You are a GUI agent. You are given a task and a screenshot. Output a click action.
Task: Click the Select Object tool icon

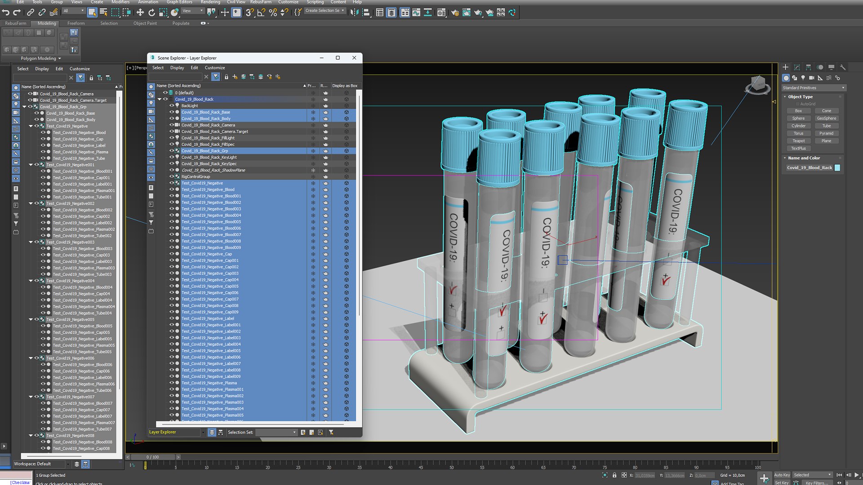click(x=92, y=12)
